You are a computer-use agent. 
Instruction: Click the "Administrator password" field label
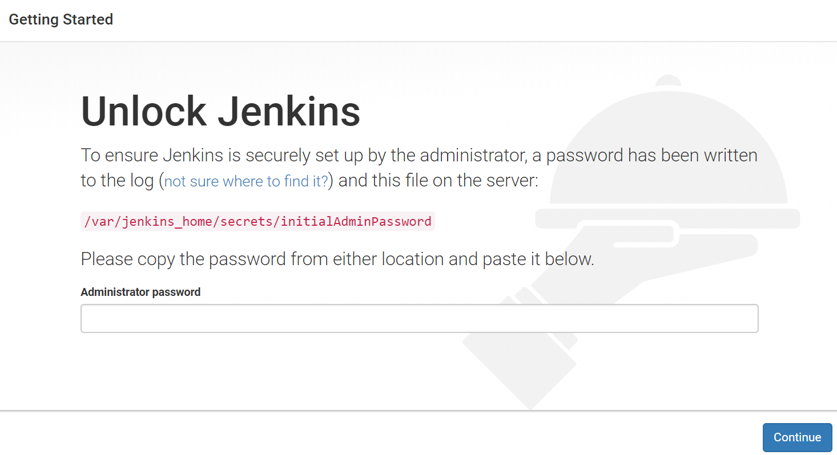point(140,292)
